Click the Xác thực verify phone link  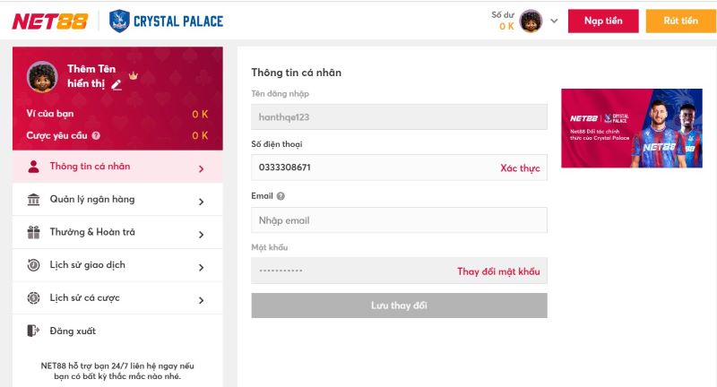click(x=520, y=168)
